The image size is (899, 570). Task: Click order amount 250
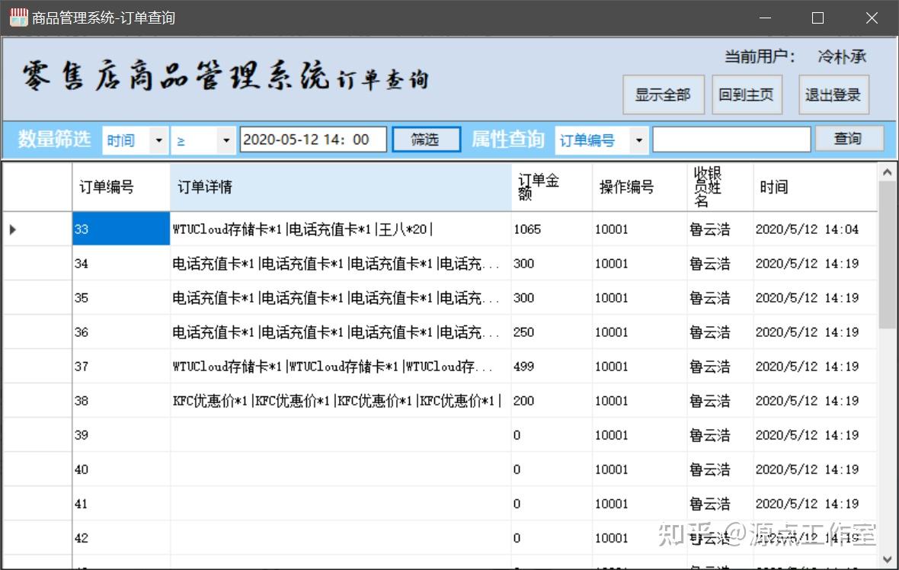(552, 332)
